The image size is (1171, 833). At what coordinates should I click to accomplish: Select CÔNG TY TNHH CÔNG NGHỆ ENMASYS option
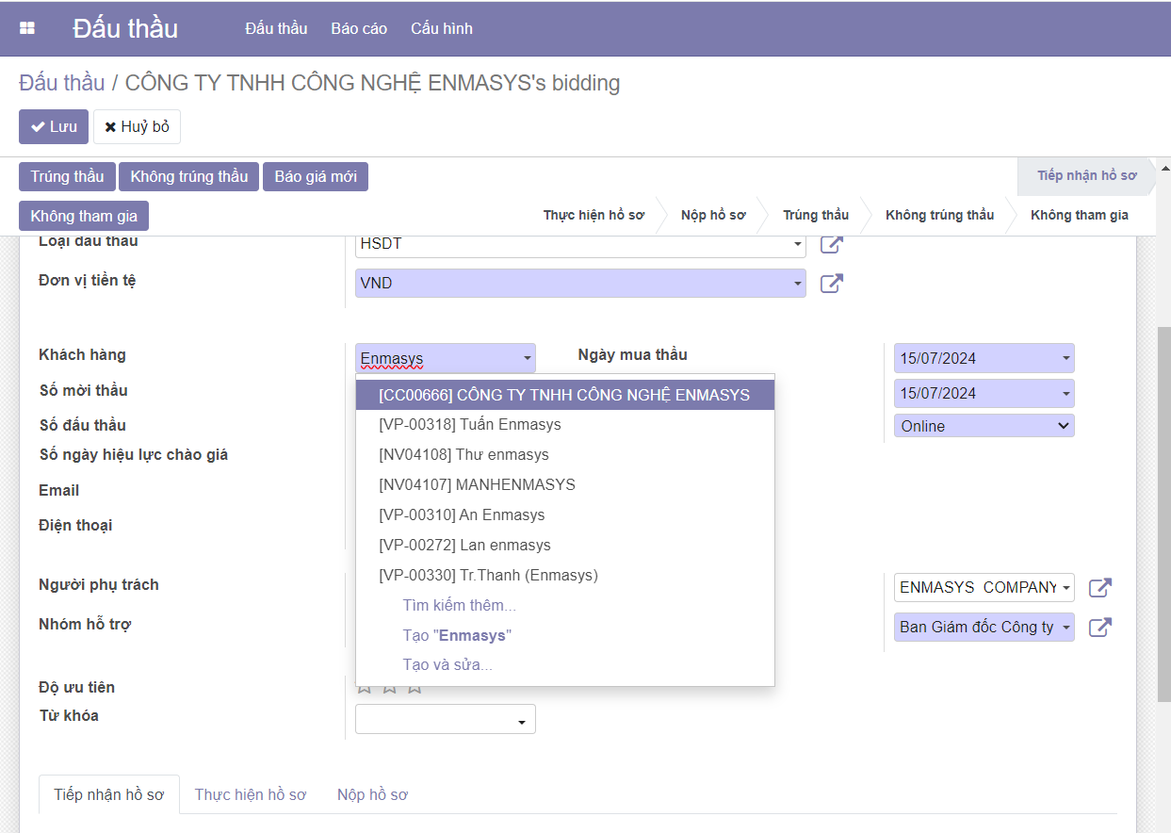click(563, 395)
